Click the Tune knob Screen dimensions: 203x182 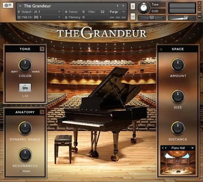(144, 8)
